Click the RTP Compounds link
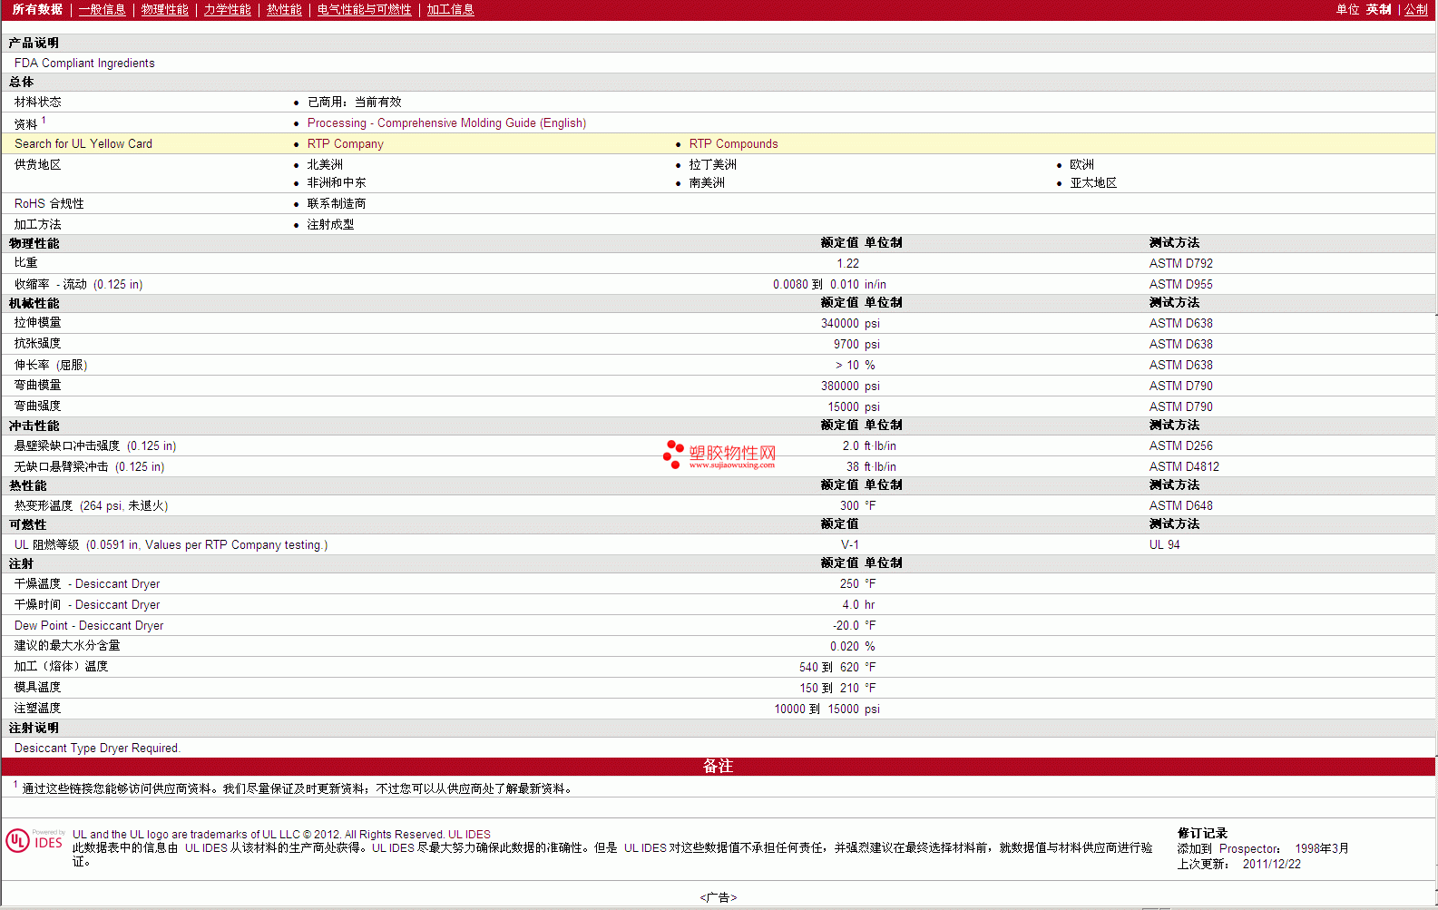1438x910 pixels. coord(733,144)
